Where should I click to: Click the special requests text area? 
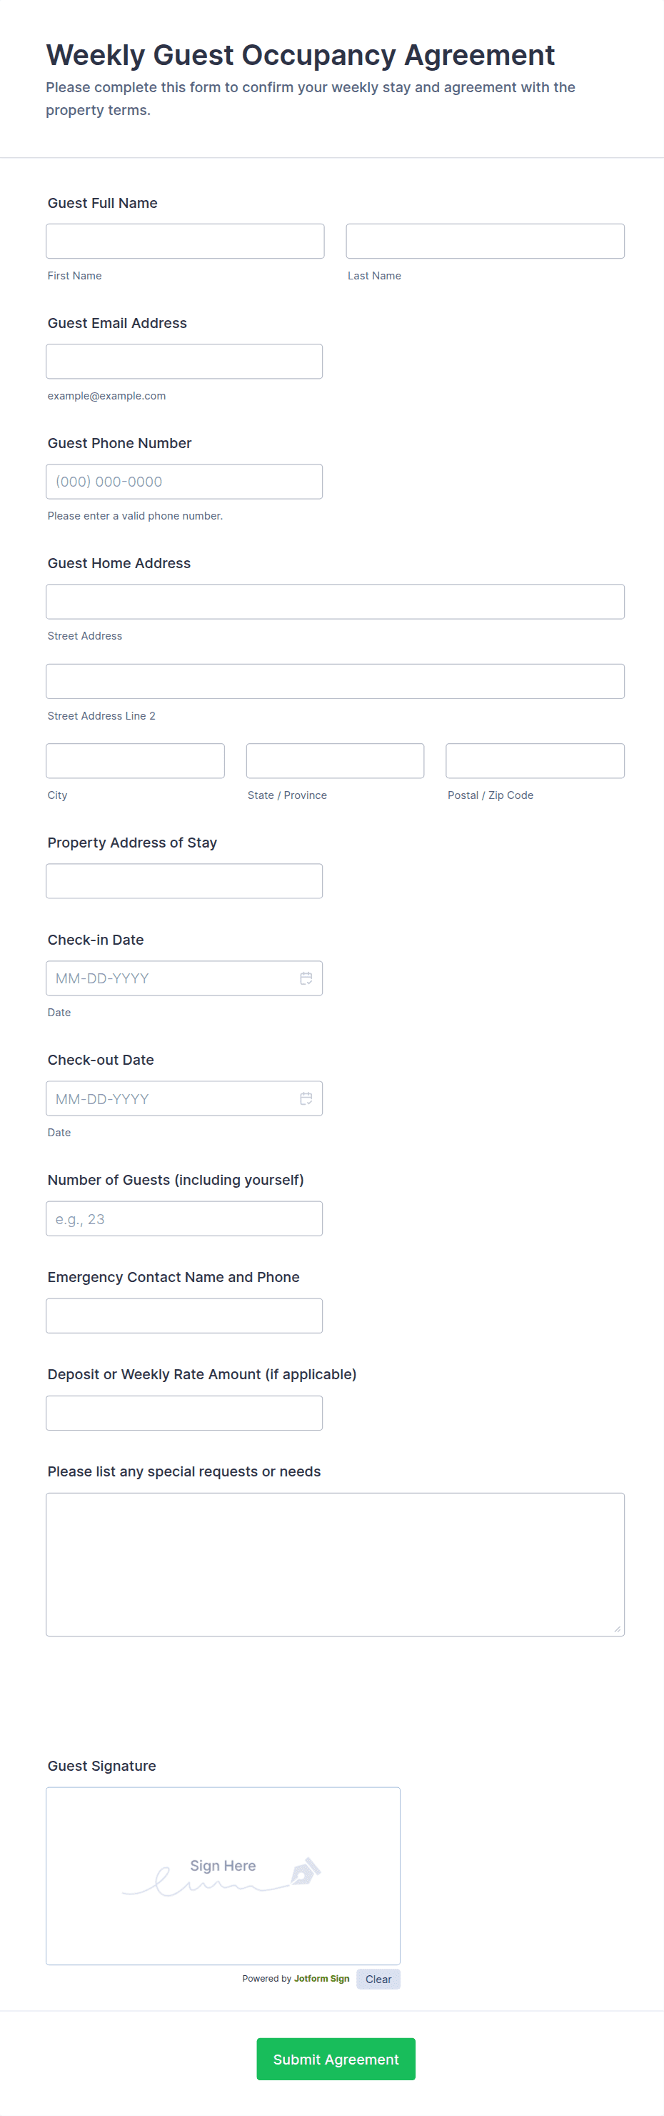click(335, 1564)
